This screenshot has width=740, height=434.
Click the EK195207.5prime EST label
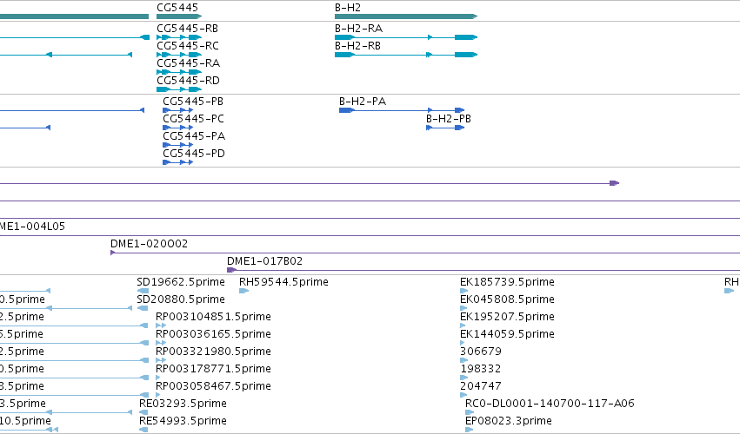coord(507,317)
